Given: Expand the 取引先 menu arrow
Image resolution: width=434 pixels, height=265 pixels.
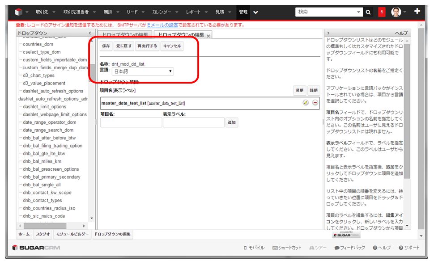Looking at the screenshot, I should click(54, 12).
